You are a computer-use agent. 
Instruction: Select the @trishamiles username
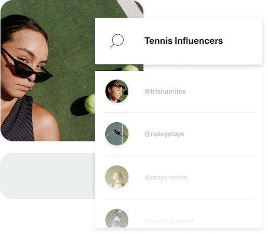165,92
